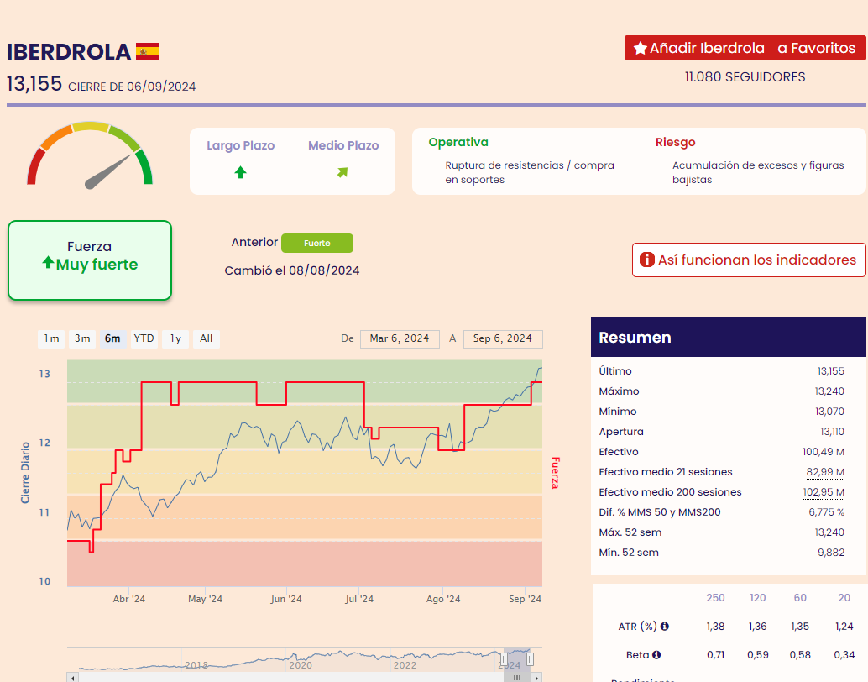The height and width of the screenshot is (682, 868).
Task: Open Así funcionan los indicadores
Action: click(x=749, y=260)
